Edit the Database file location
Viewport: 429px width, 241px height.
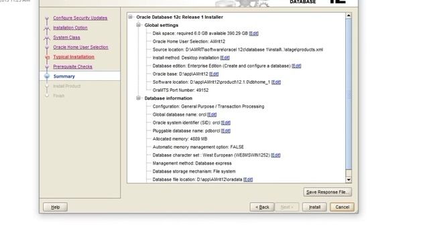(x=248, y=179)
